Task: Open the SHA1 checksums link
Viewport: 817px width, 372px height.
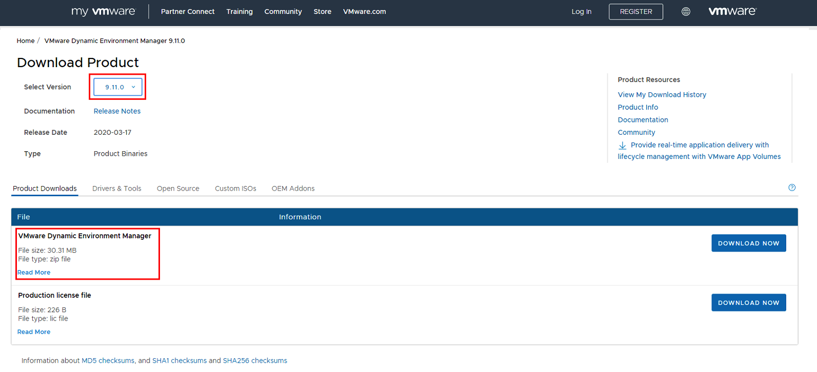Action: 180,361
